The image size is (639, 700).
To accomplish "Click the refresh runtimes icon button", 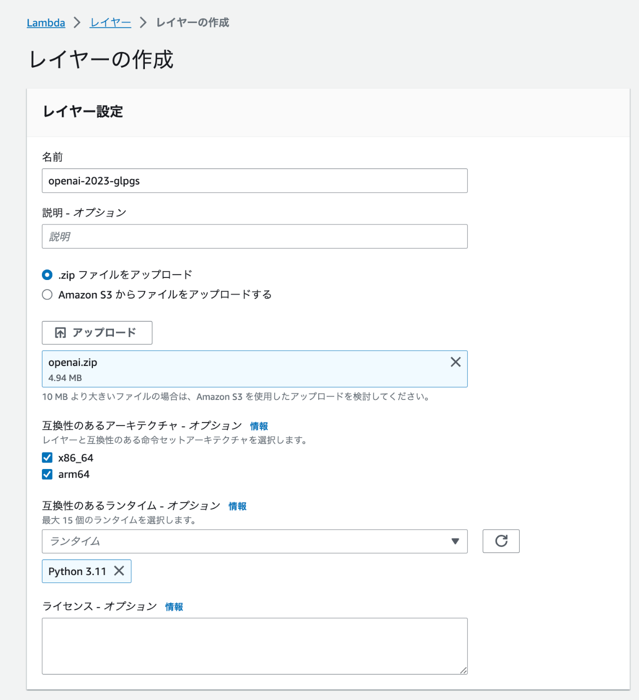I will (x=501, y=541).
